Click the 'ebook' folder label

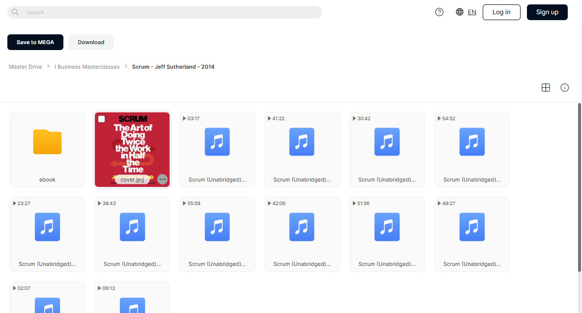pyautogui.click(x=48, y=180)
